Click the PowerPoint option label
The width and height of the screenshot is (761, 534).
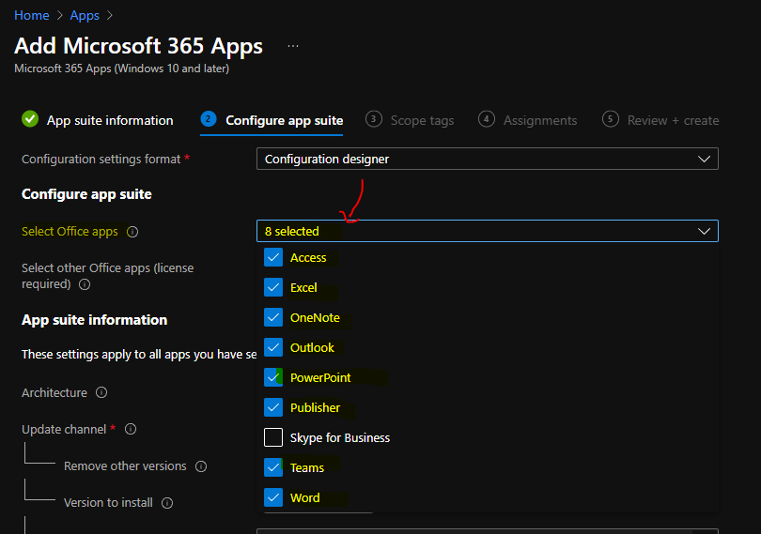click(x=320, y=378)
